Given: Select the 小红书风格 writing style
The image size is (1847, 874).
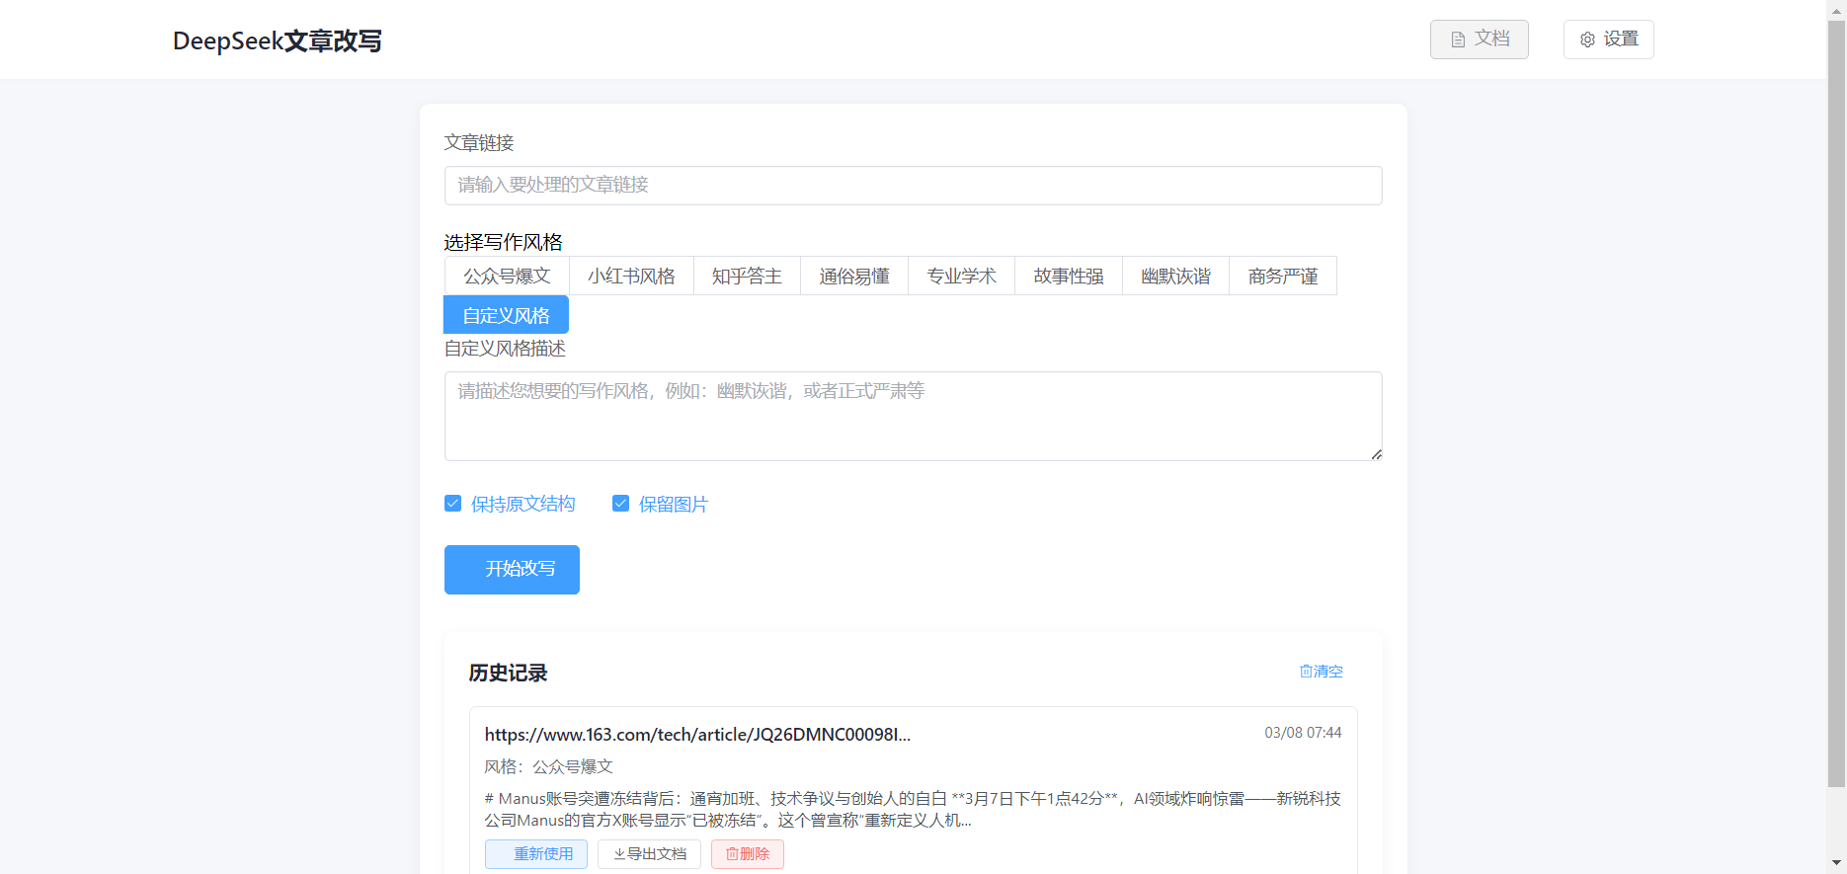Looking at the screenshot, I should 631,276.
